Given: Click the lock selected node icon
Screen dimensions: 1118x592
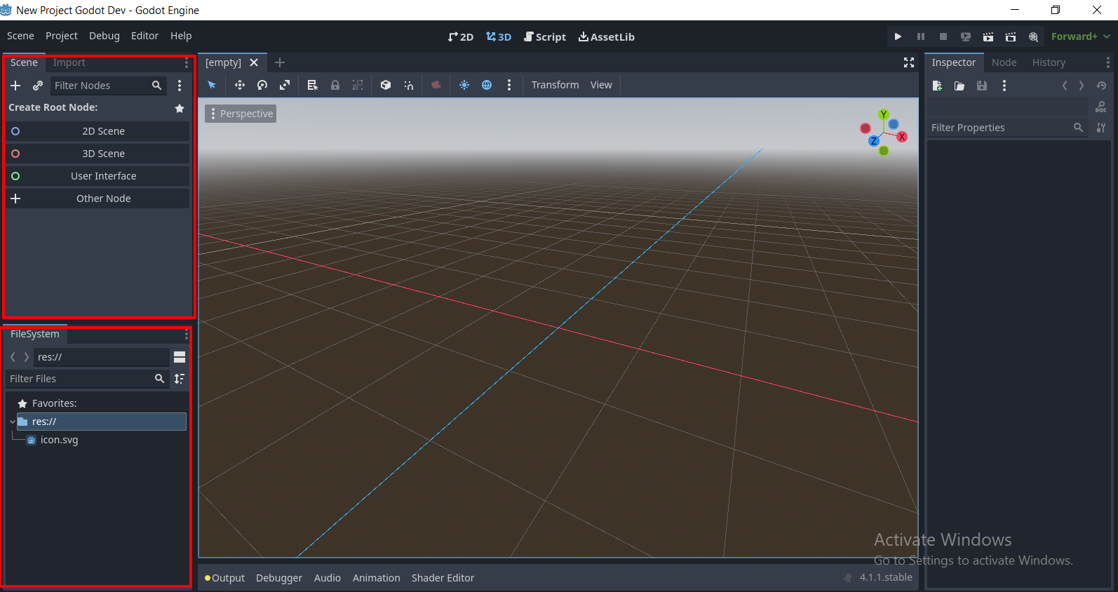Looking at the screenshot, I should 335,85.
